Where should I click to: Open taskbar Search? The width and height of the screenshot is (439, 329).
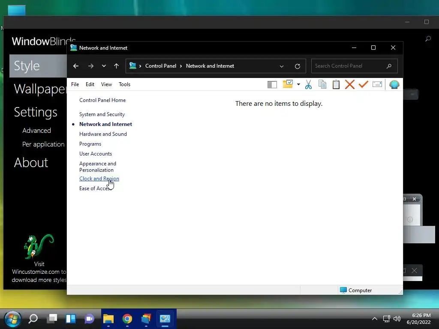coord(33,319)
